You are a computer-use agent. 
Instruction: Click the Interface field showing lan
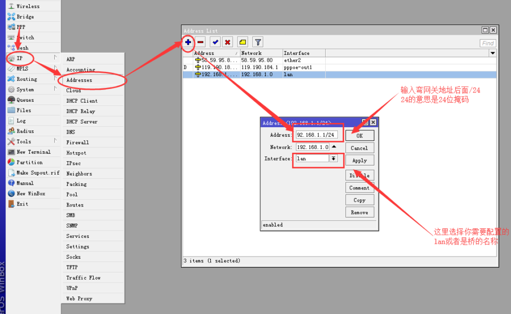click(312, 158)
